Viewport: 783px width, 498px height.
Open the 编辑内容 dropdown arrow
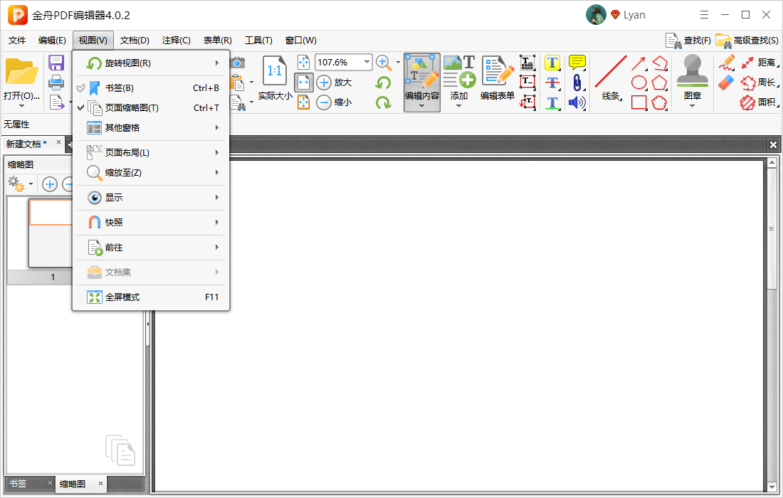click(x=422, y=106)
